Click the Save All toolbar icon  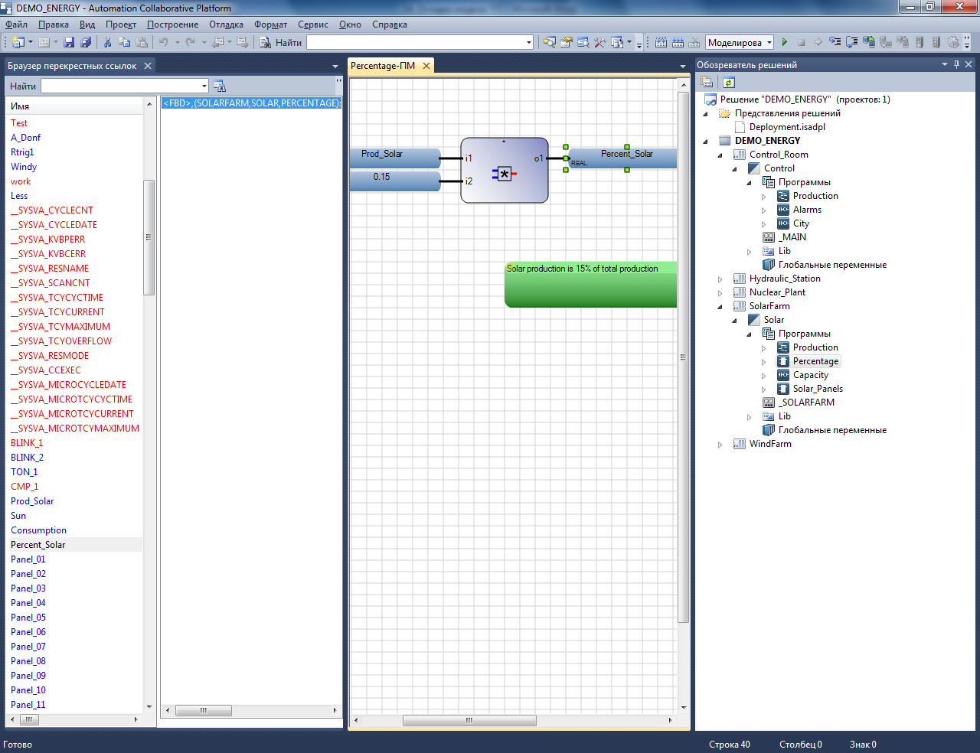(x=86, y=43)
